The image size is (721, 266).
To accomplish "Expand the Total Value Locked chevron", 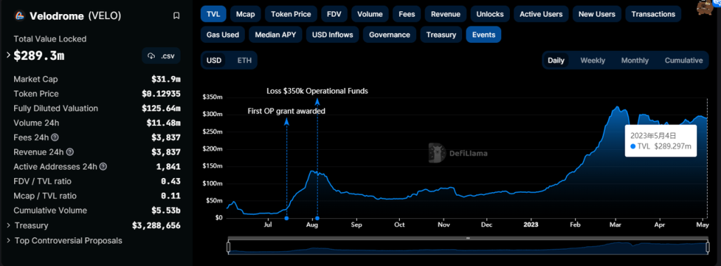I will pos(8,55).
